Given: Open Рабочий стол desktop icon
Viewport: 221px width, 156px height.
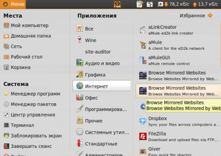Looking at the screenshot, I should point(6,57).
